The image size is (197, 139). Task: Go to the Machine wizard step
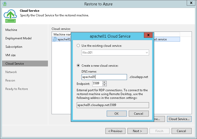click(x=11, y=30)
